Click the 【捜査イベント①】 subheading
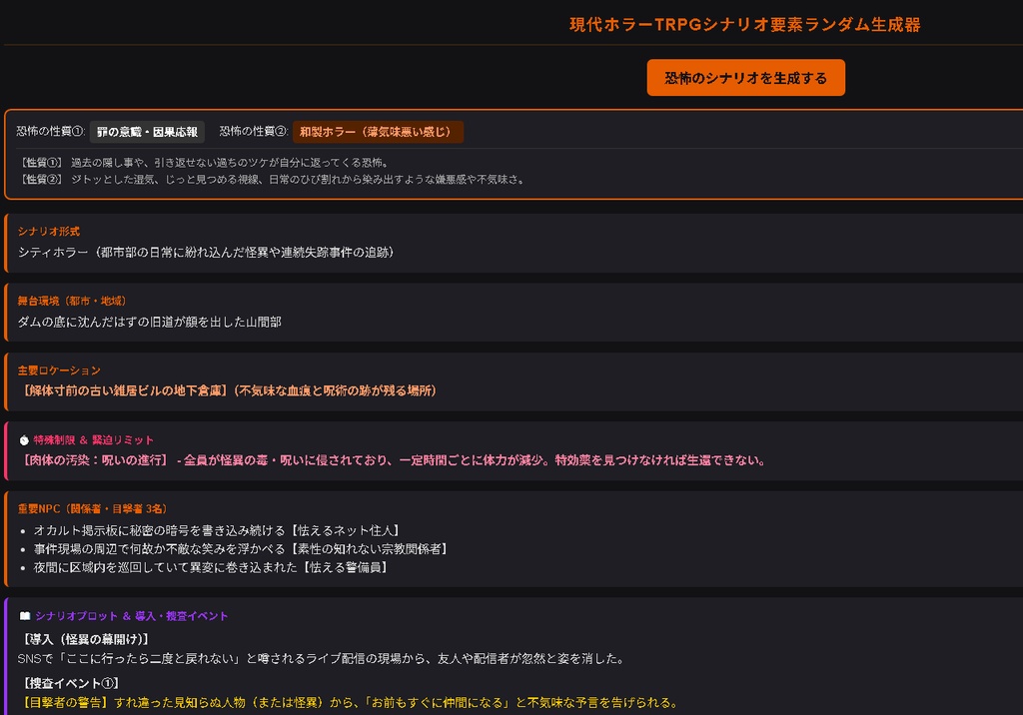The width and height of the screenshot is (1023, 715). [x=70, y=683]
